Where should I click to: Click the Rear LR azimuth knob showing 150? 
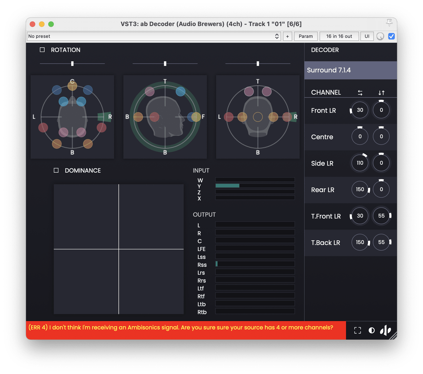(360, 190)
